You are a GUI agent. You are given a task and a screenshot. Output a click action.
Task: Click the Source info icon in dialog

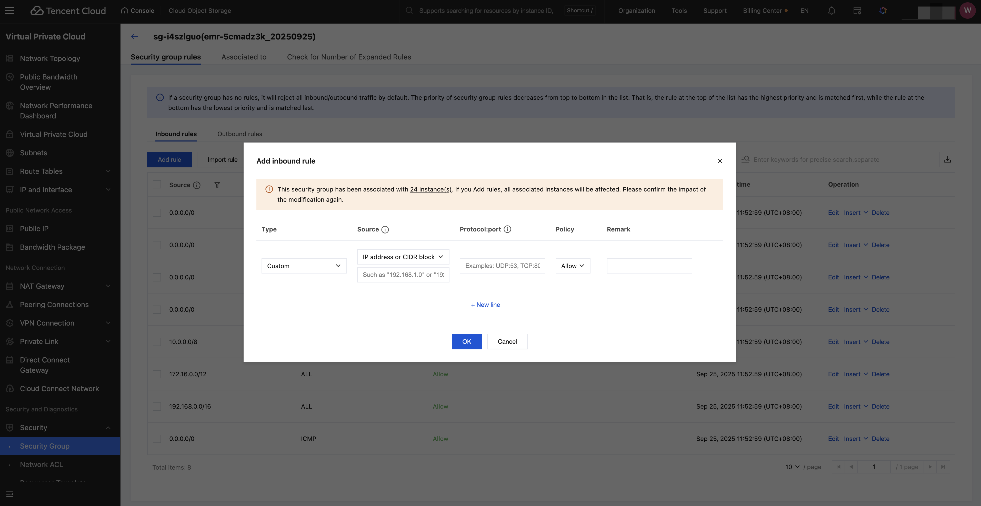tap(385, 230)
